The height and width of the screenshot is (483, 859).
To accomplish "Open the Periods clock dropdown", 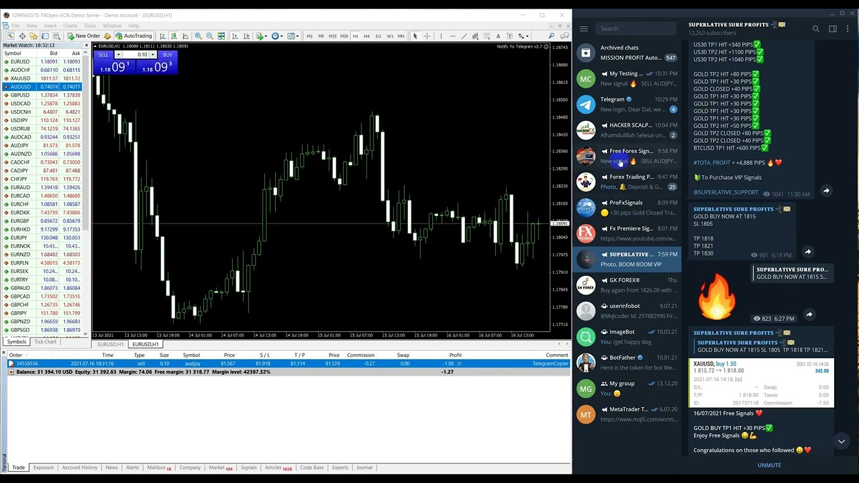I will tap(276, 36).
